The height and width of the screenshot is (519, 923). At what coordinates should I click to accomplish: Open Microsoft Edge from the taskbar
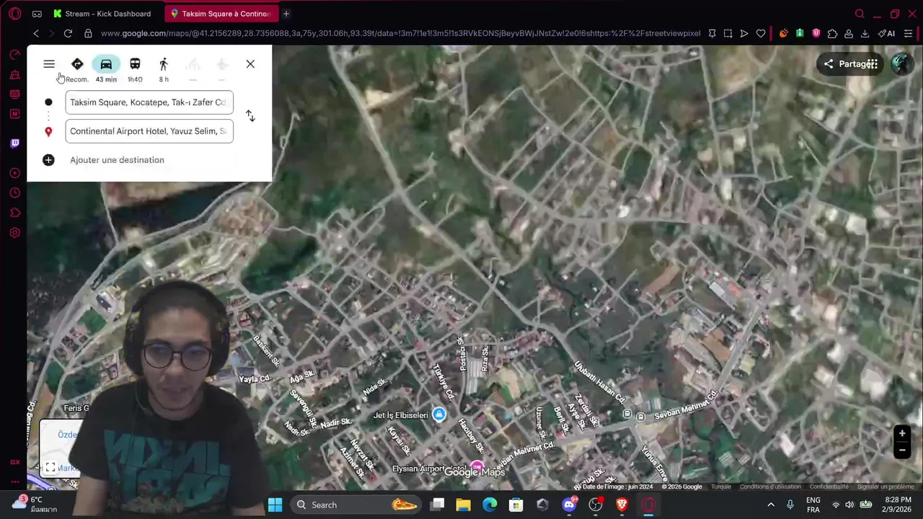[x=490, y=505]
